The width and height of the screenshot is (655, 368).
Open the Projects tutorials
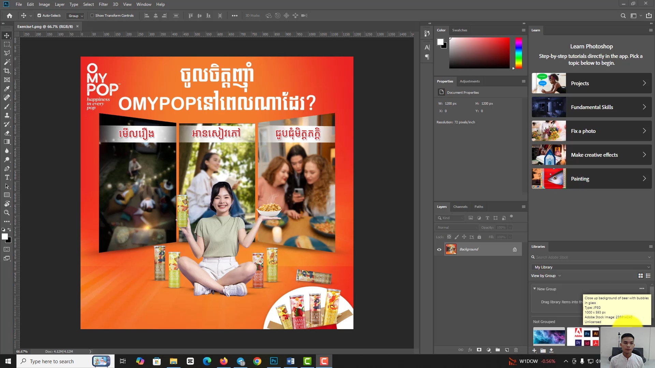pyautogui.click(x=592, y=83)
